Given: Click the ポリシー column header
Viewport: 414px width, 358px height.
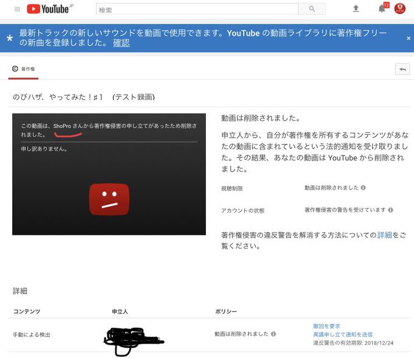Looking at the screenshot, I should click(226, 312).
